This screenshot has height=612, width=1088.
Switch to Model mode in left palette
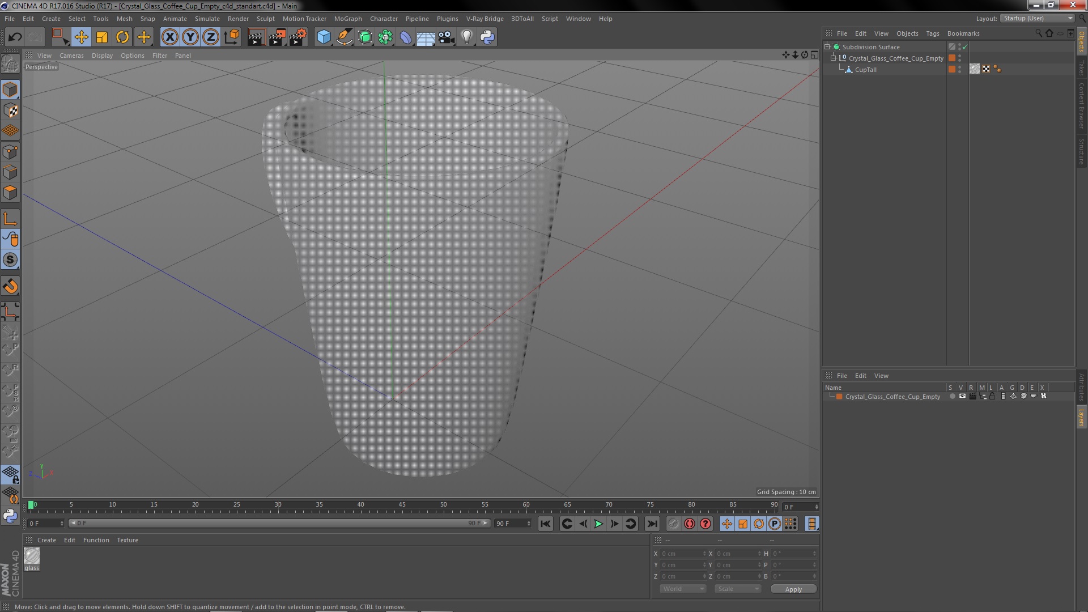[10, 90]
